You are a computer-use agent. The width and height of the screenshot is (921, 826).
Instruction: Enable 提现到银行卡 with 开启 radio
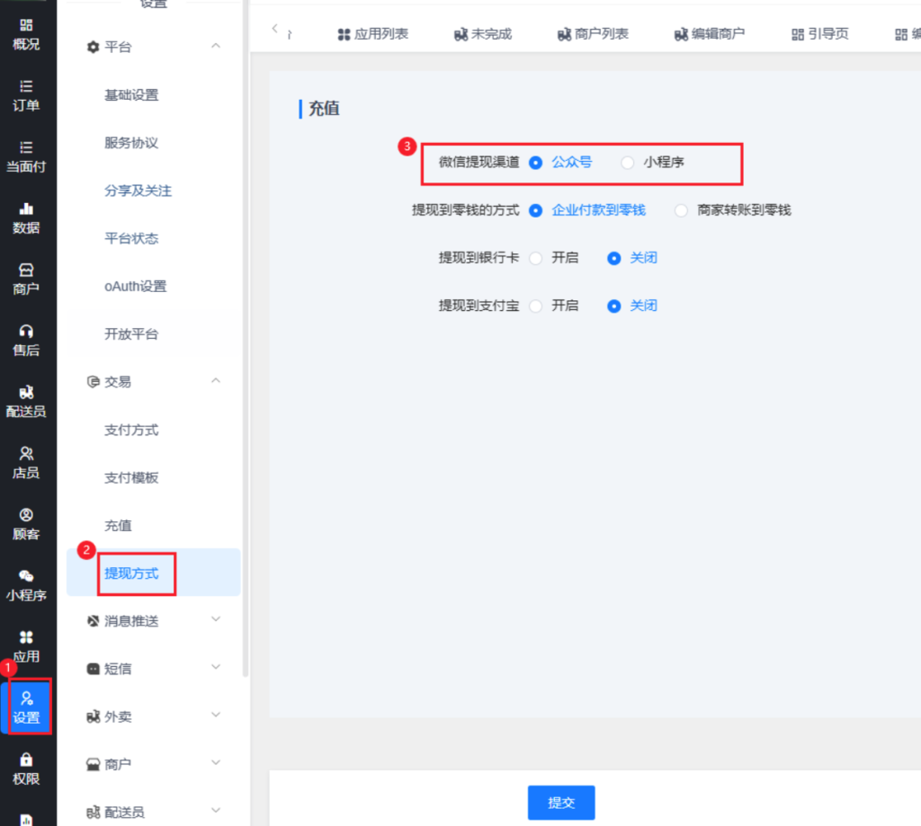click(x=536, y=258)
